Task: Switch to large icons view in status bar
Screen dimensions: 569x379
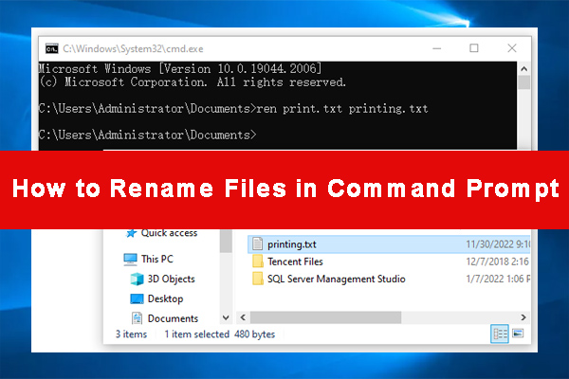Action: point(518,333)
